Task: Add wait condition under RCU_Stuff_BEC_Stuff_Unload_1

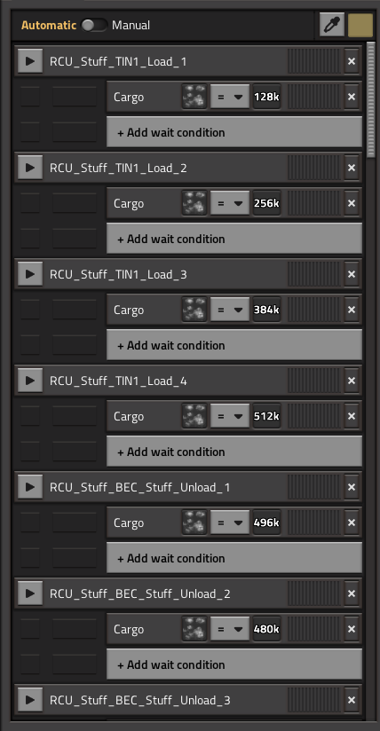Action: (x=234, y=558)
